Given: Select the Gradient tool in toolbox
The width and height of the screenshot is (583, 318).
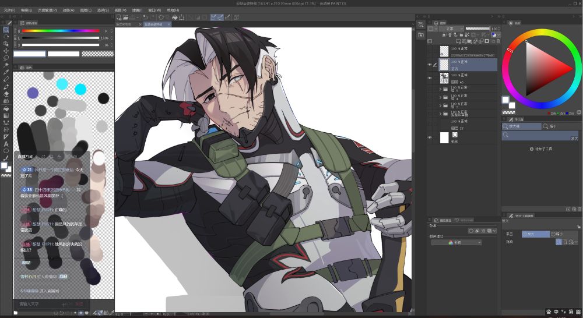Looking at the screenshot, I should tap(6, 115).
